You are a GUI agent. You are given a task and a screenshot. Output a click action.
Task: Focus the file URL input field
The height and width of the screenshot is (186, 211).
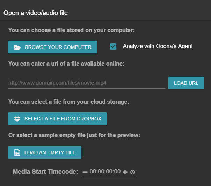coord(87,83)
